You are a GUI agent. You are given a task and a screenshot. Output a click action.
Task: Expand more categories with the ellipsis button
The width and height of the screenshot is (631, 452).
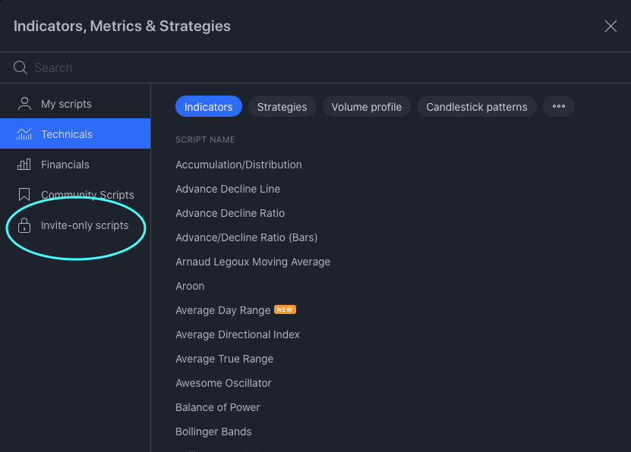(559, 107)
